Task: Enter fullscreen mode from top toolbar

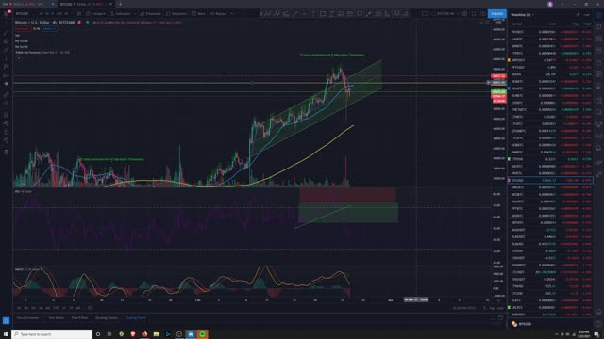Action: (474, 14)
